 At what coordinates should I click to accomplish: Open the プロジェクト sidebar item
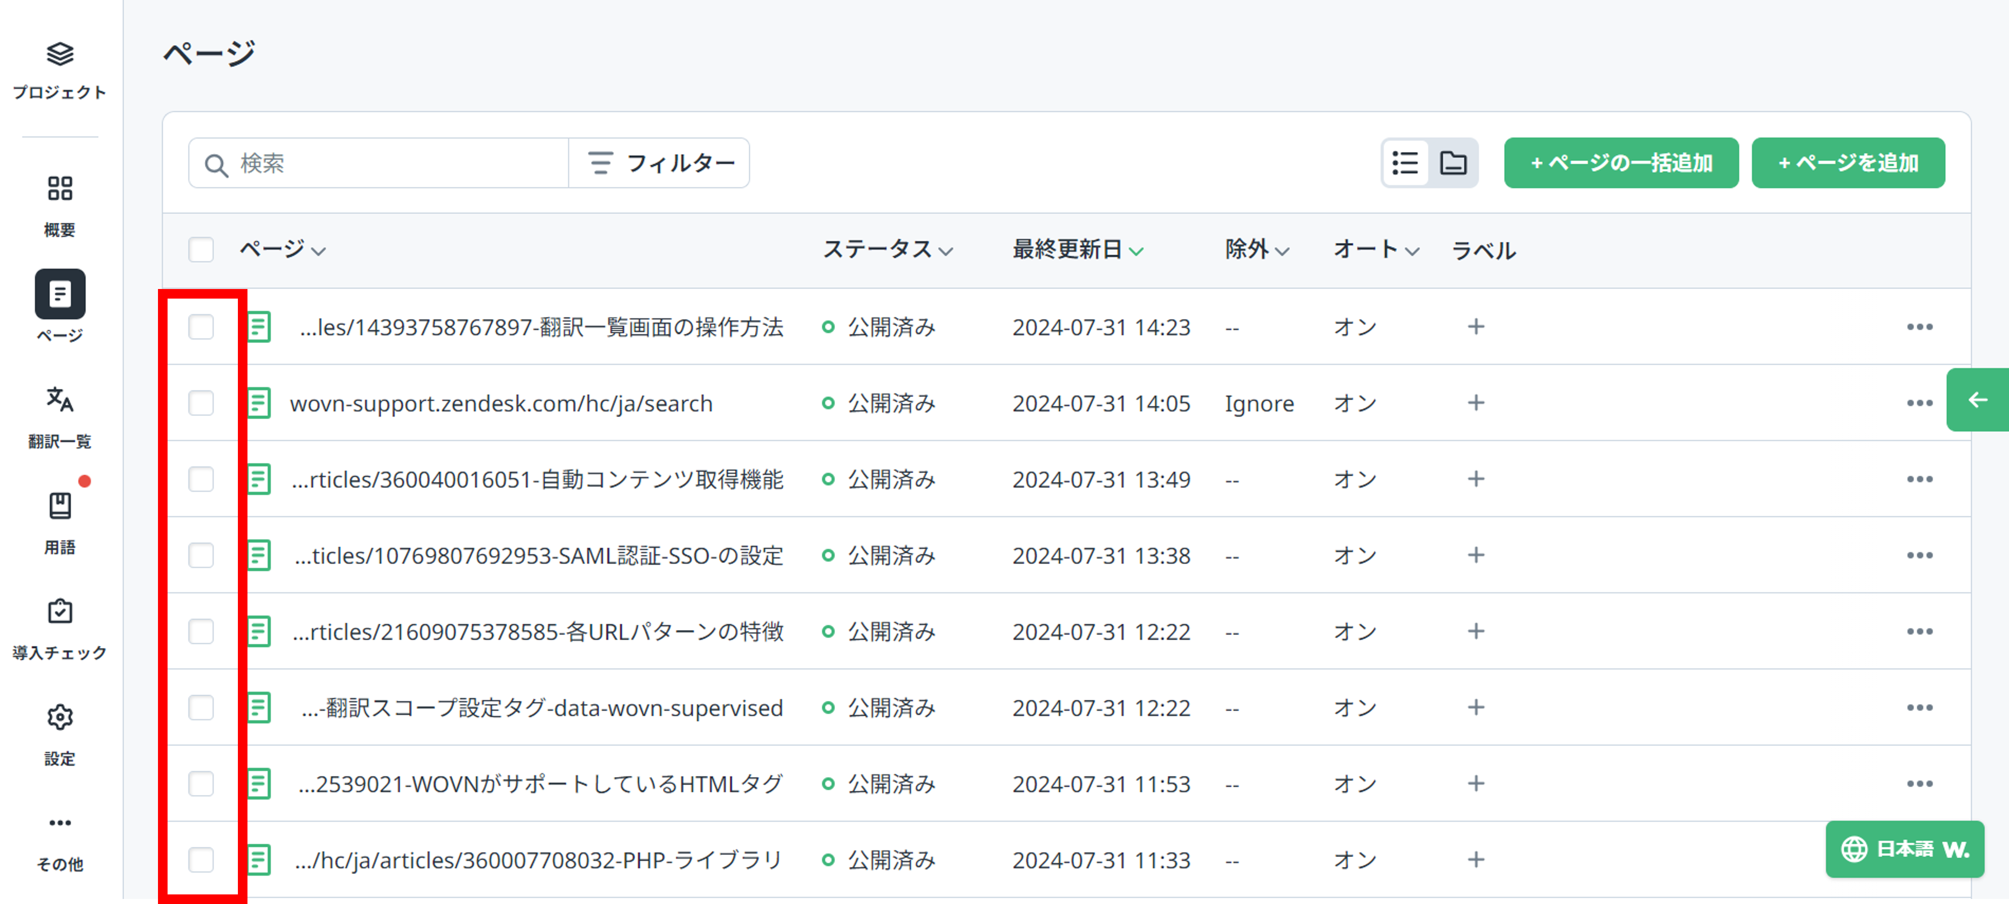coord(60,70)
